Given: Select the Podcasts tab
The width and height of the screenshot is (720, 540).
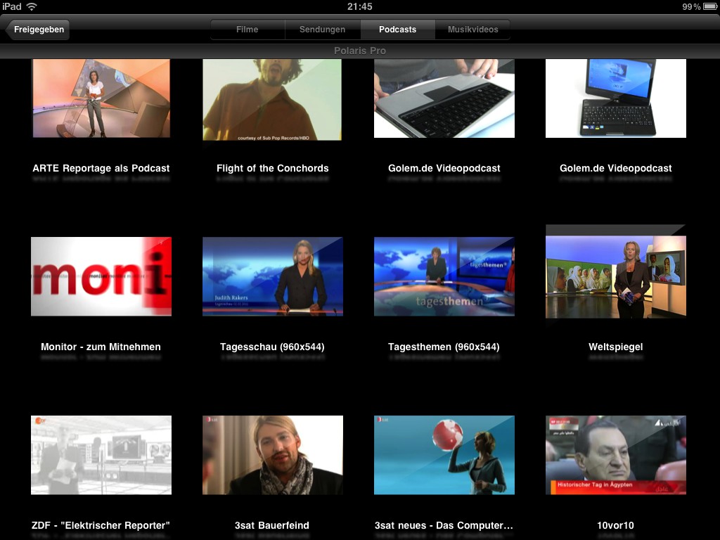Looking at the screenshot, I should [397, 30].
